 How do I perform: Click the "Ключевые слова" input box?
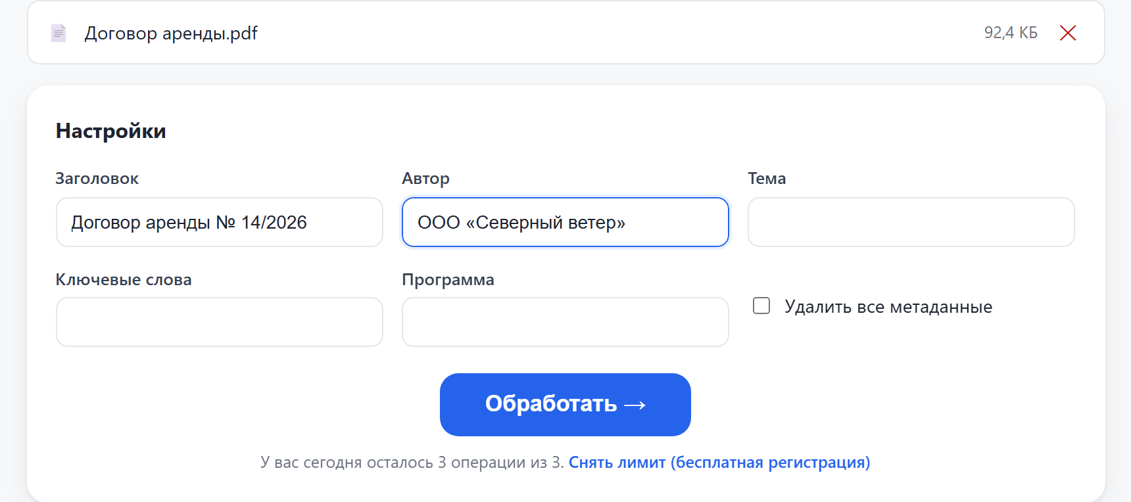click(x=220, y=322)
